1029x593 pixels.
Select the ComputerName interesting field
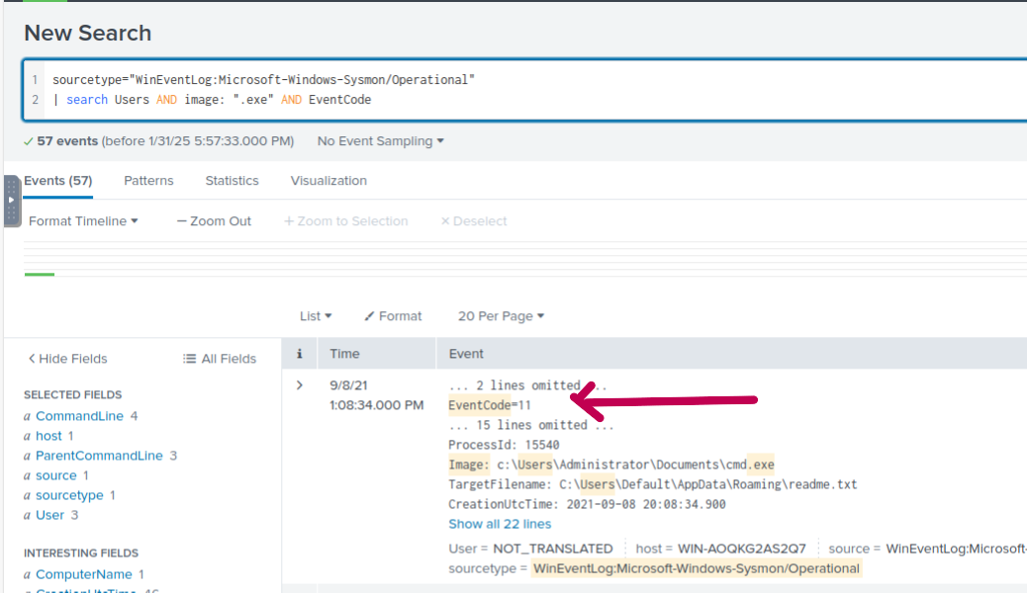83,574
